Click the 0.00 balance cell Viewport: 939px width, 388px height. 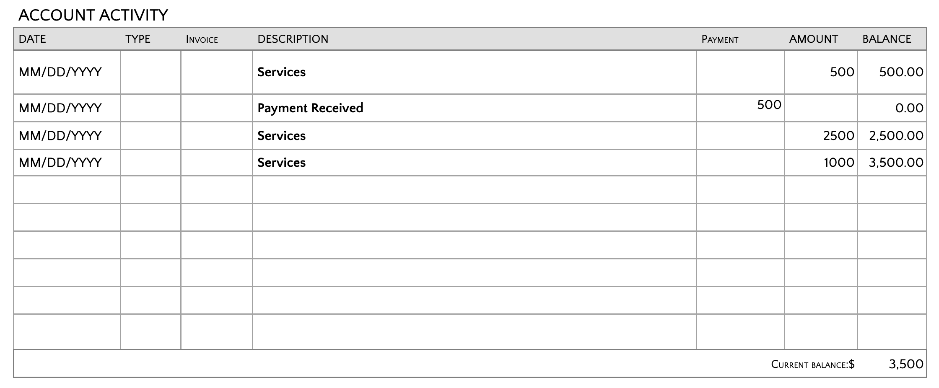click(909, 108)
